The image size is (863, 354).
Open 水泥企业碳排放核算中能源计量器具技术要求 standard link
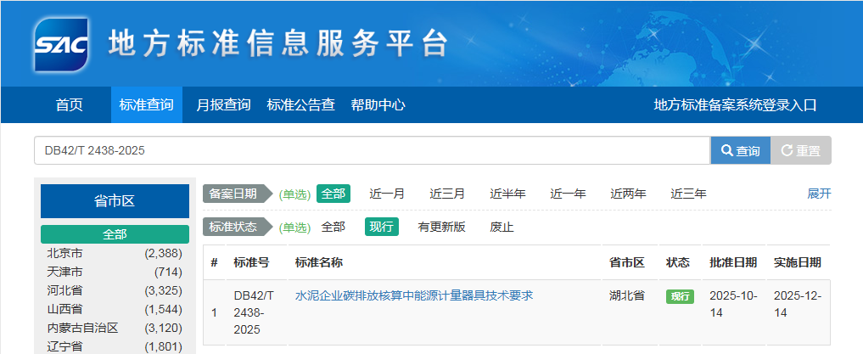414,295
